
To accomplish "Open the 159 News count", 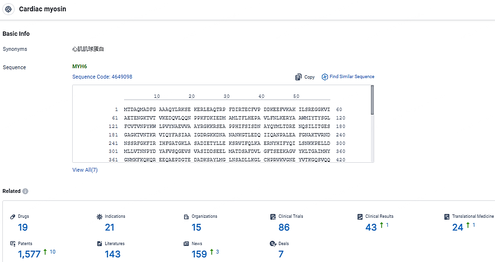I will tap(199, 254).
